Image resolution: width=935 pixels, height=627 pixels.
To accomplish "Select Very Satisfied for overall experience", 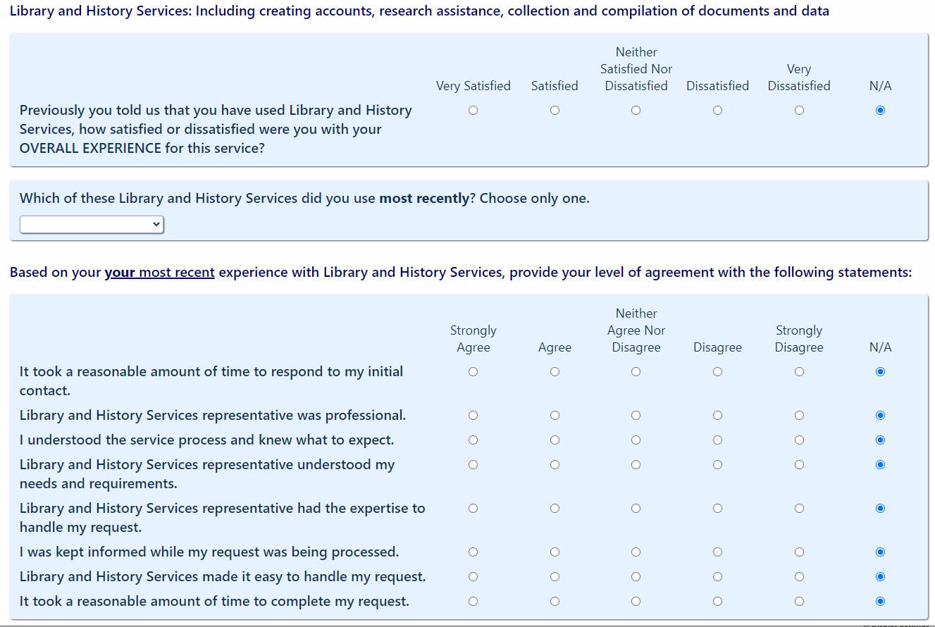I will click(x=473, y=111).
